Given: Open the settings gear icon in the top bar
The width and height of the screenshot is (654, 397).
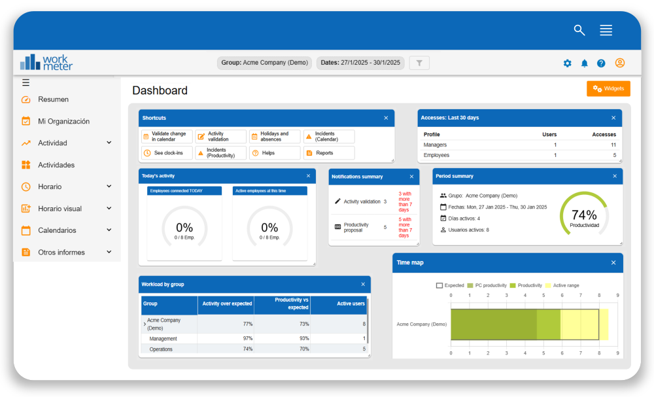Looking at the screenshot, I should pos(567,63).
